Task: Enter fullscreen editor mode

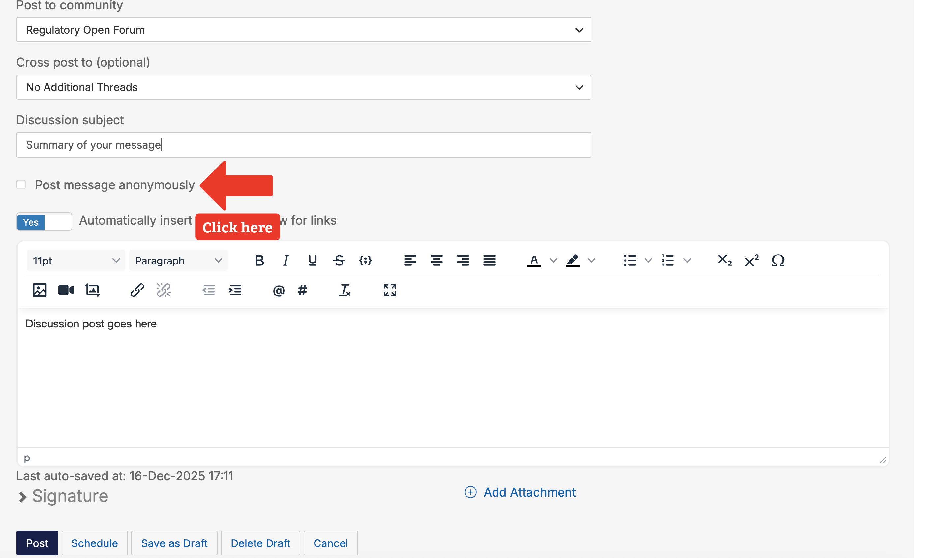Action: [389, 290]
